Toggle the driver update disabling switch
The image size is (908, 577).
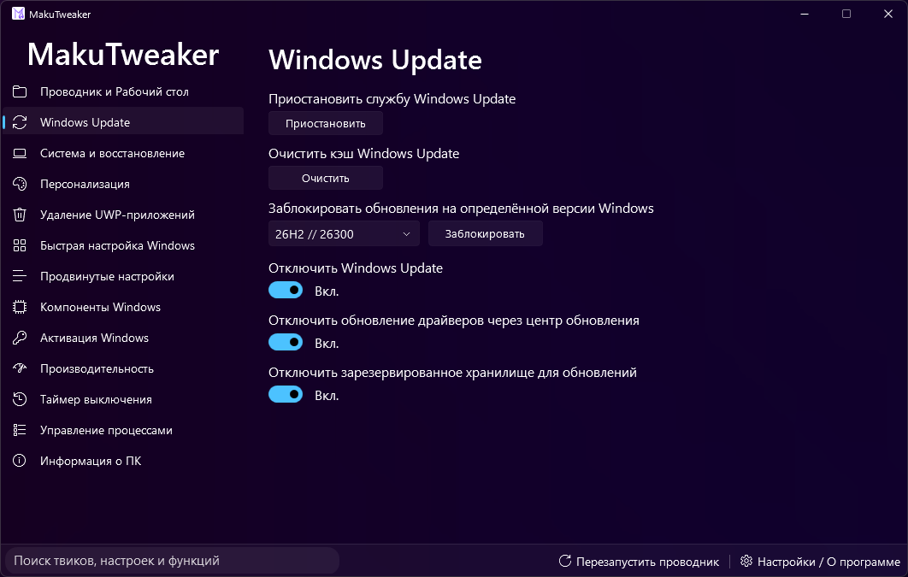(x=286, y=342)
